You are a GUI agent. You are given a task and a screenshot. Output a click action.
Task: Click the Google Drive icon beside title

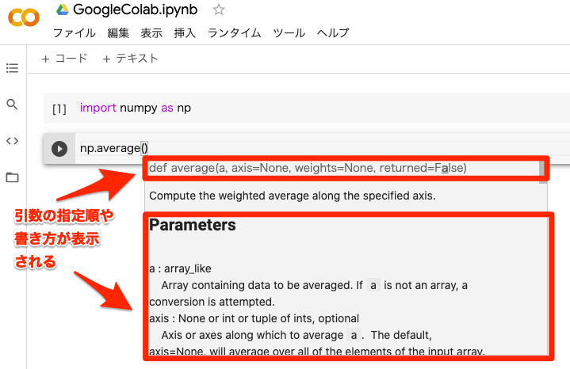(61, 10)
